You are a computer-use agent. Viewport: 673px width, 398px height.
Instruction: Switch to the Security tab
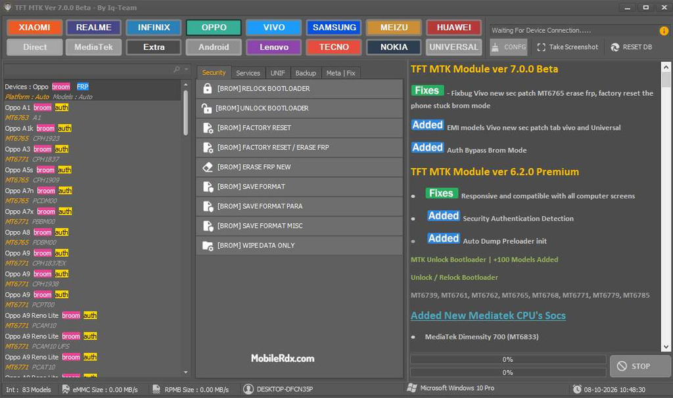coord(214,72)
